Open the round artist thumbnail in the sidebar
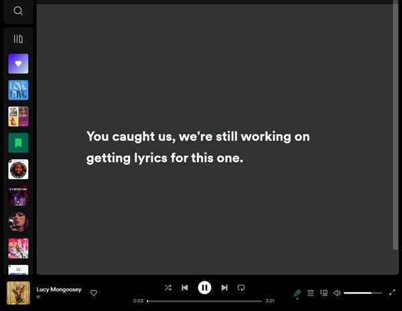The height and width of the screenshot is (311, 402). [18, 222]
